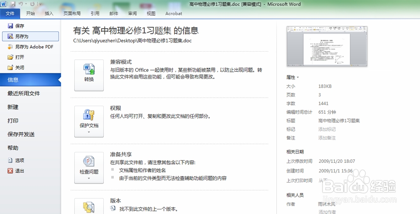Expand the 属性 properties dropdown
Screen dimensions: 420x214
(x=292, y=77)
